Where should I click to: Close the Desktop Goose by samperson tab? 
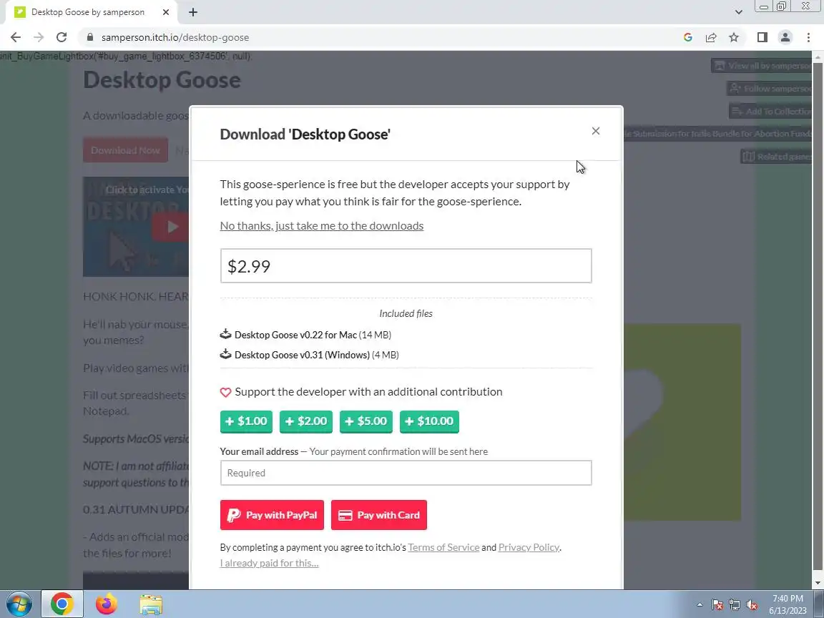(166, 12)
